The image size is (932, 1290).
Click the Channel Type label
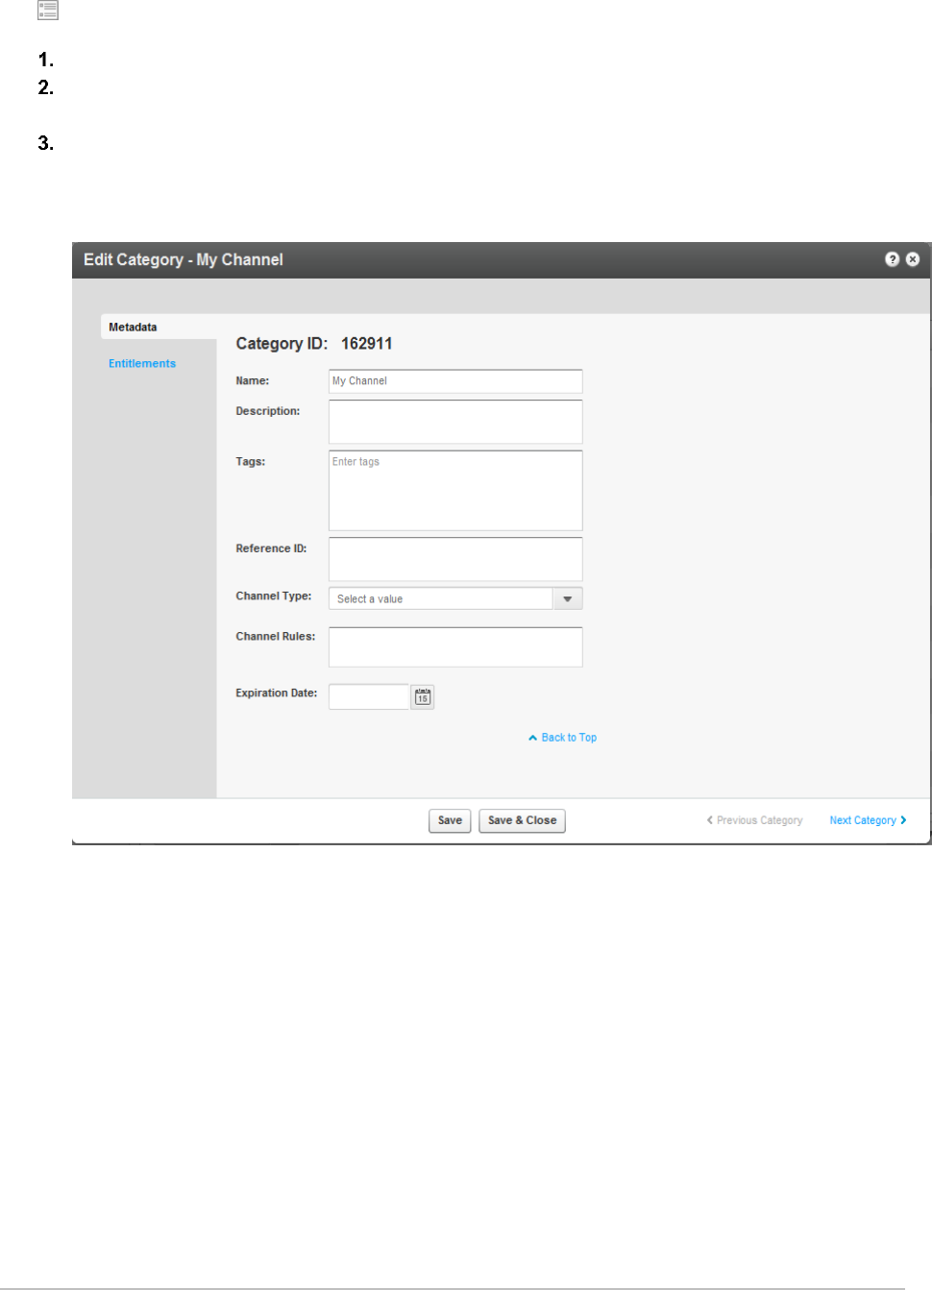click(x=274, y=596)
